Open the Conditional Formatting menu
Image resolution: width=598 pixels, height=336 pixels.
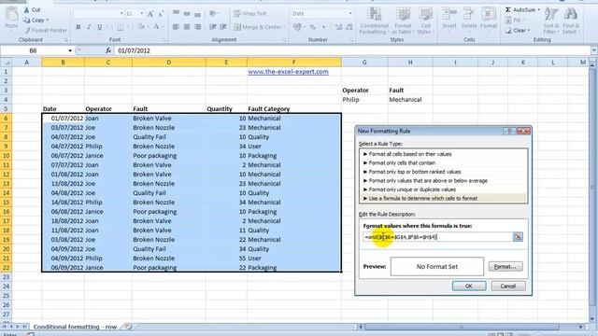coord(374,21)
